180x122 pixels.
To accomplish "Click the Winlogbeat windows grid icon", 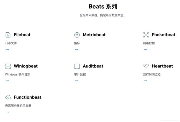I will pos(8,66).
